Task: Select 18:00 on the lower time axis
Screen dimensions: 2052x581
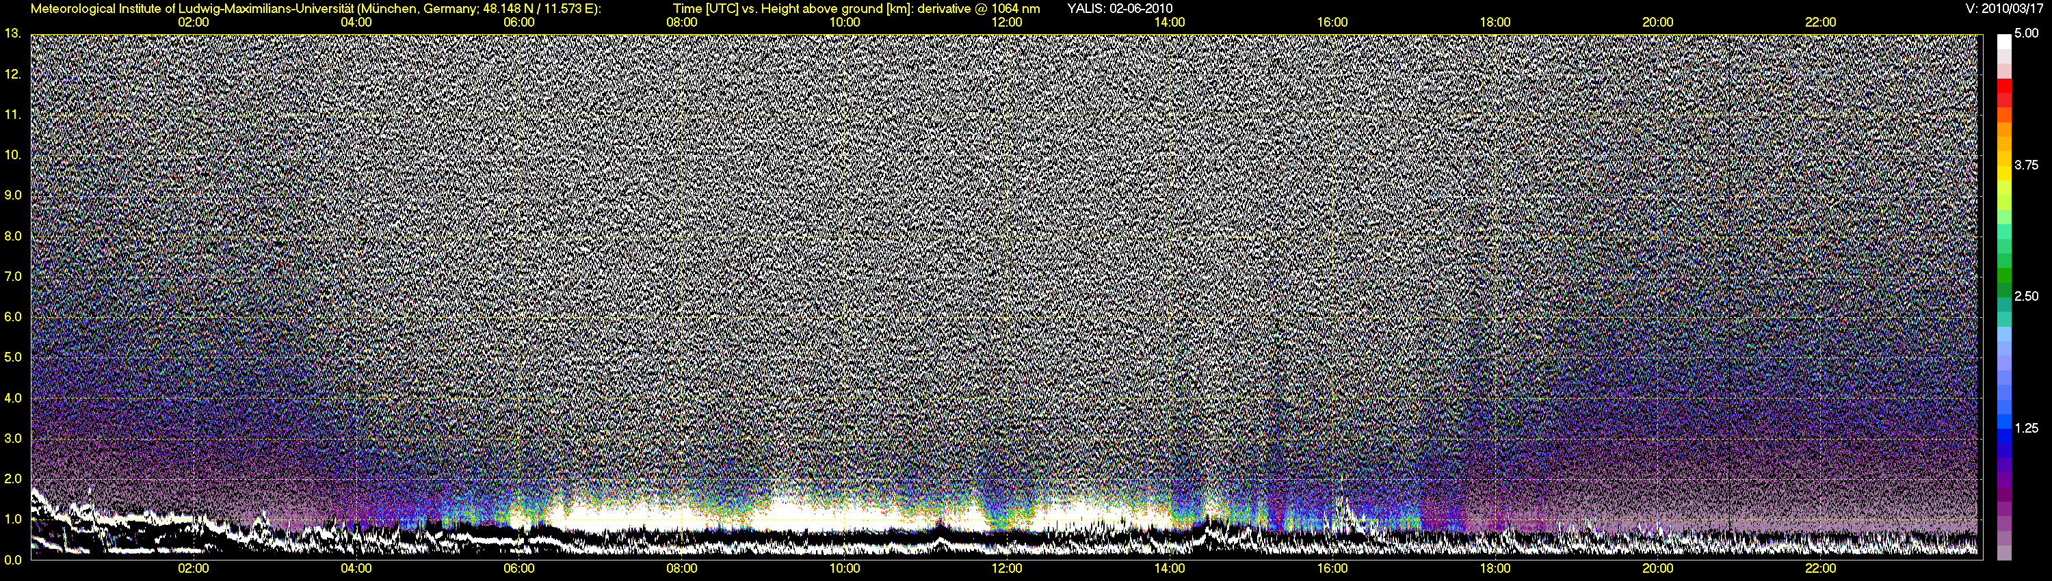Action: coord(1495,569)
